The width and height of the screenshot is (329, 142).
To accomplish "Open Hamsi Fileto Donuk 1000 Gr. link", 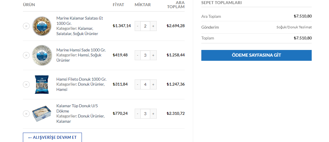I will (81, 79).
